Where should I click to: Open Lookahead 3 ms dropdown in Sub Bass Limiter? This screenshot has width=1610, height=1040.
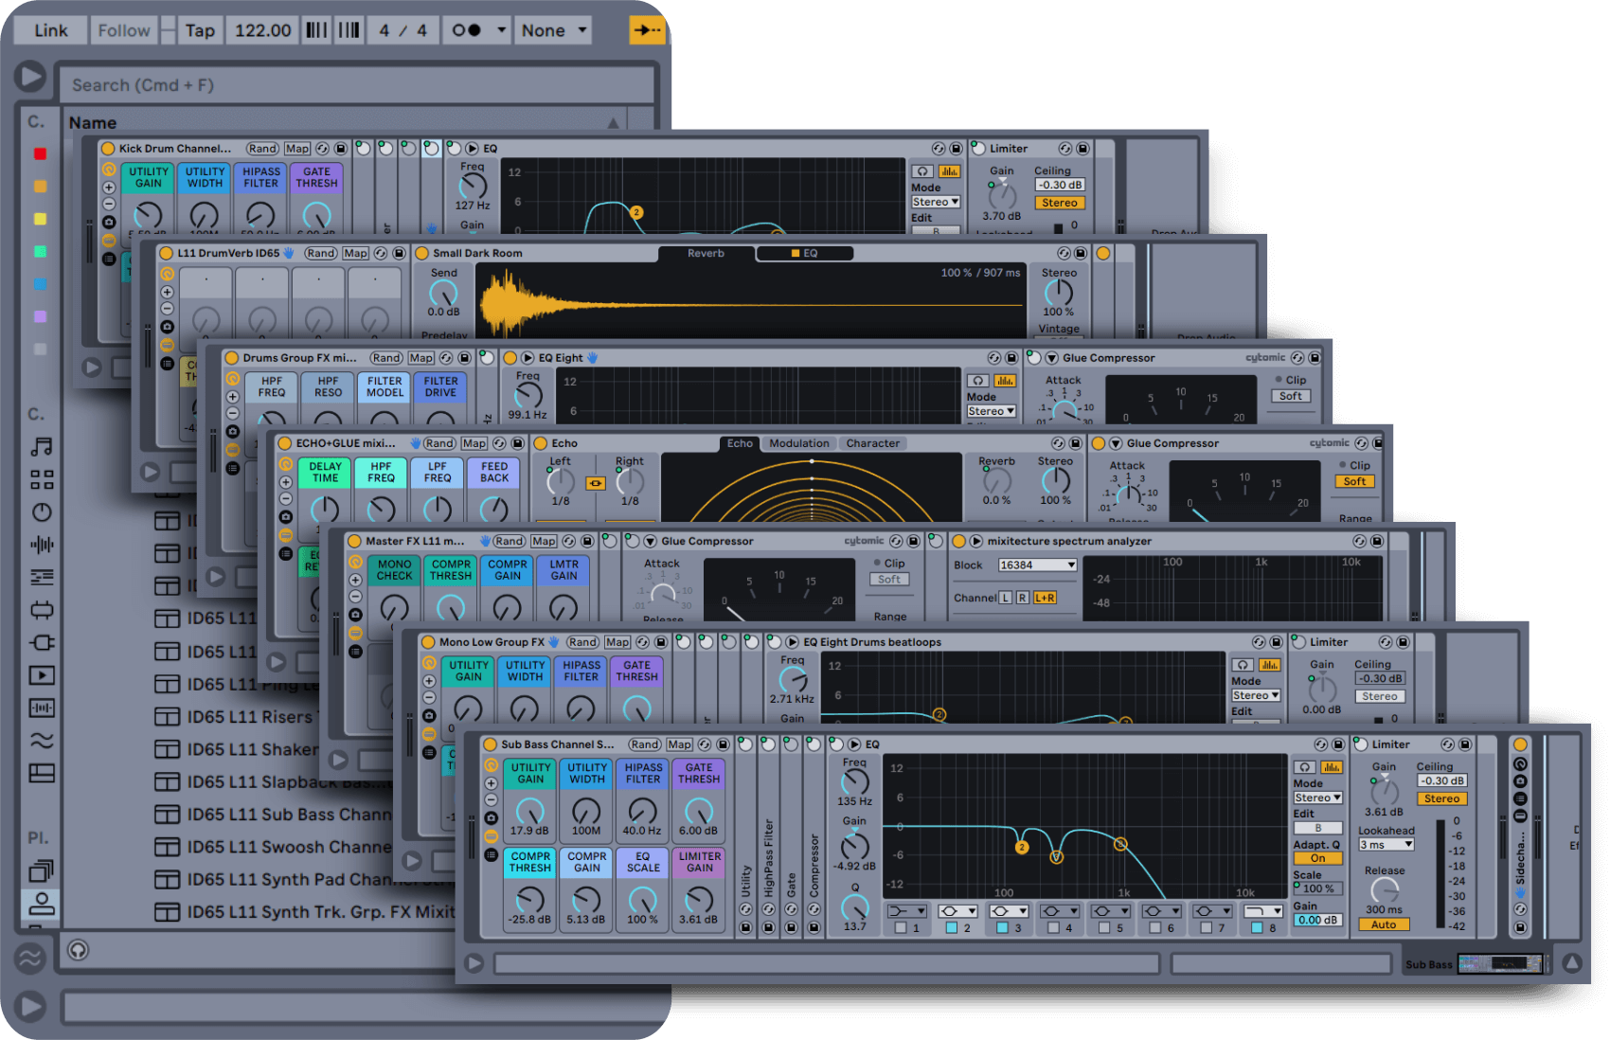tap(1386, 844)
